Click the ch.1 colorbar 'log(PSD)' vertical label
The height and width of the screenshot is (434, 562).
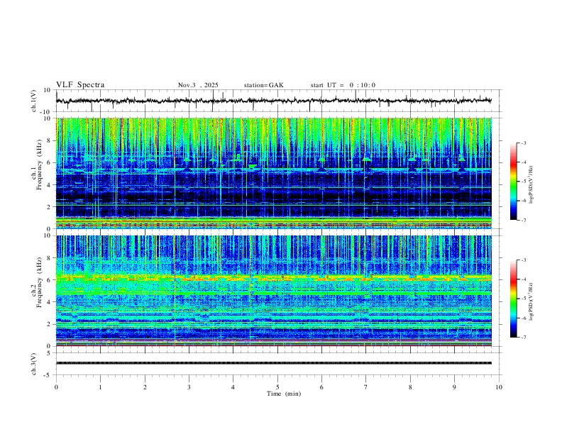point(531,184)
